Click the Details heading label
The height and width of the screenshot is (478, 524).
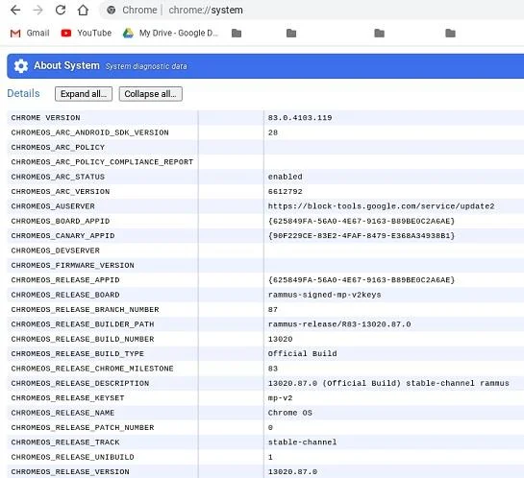coord(23,93)
